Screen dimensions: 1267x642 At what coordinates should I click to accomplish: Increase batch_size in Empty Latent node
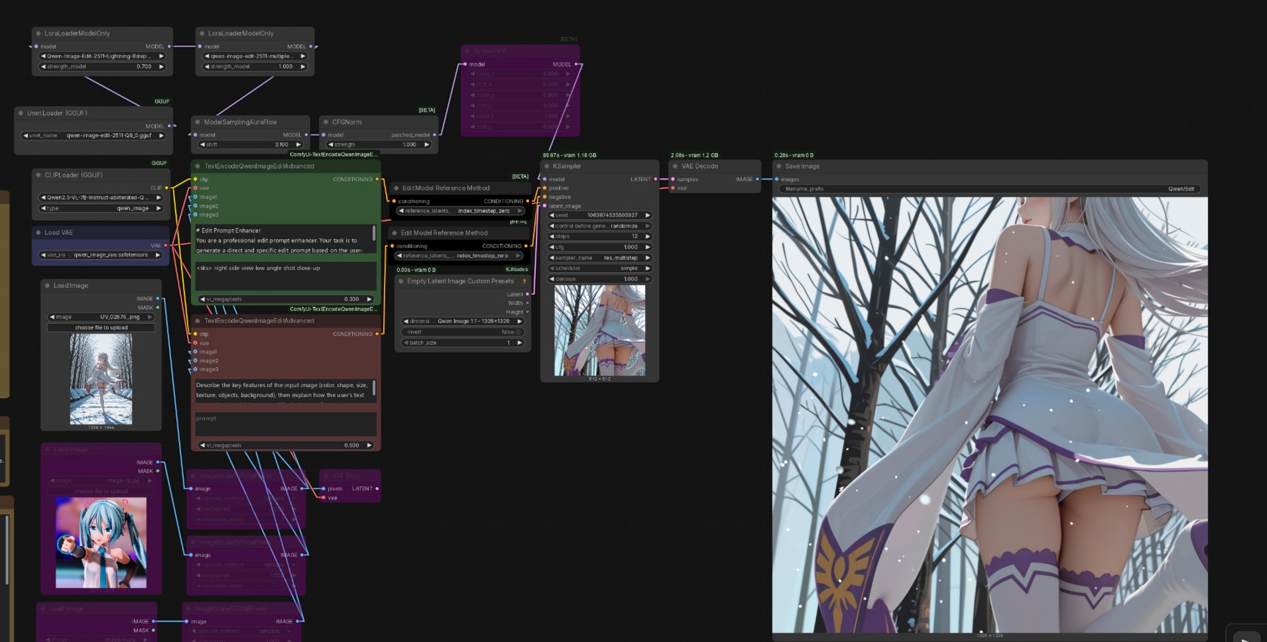520,343
